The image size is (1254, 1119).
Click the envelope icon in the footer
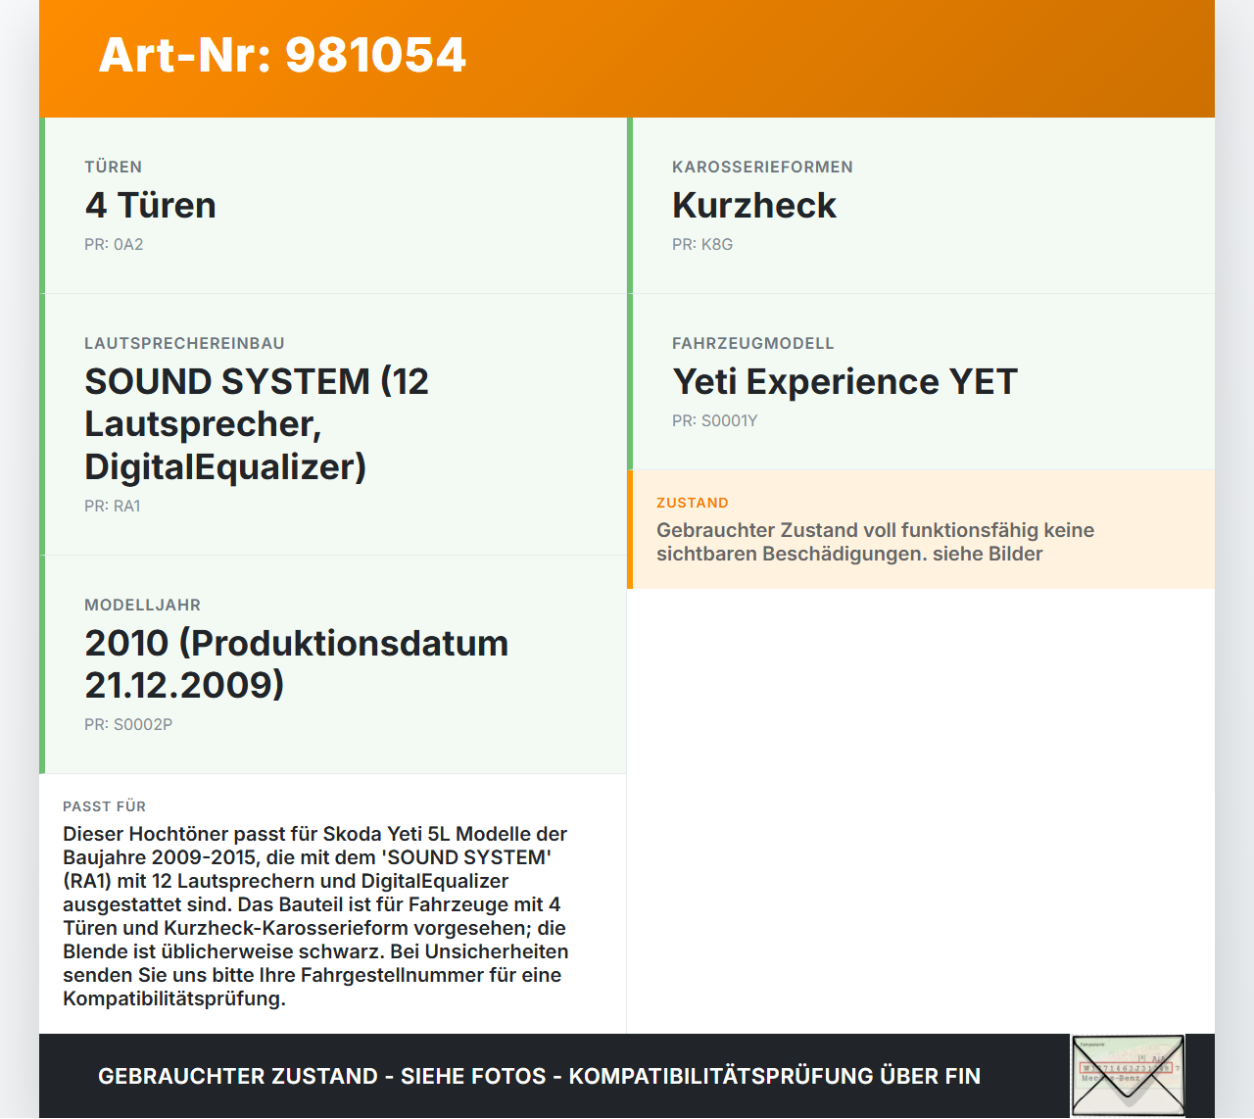click(x=1128, y=1076)
